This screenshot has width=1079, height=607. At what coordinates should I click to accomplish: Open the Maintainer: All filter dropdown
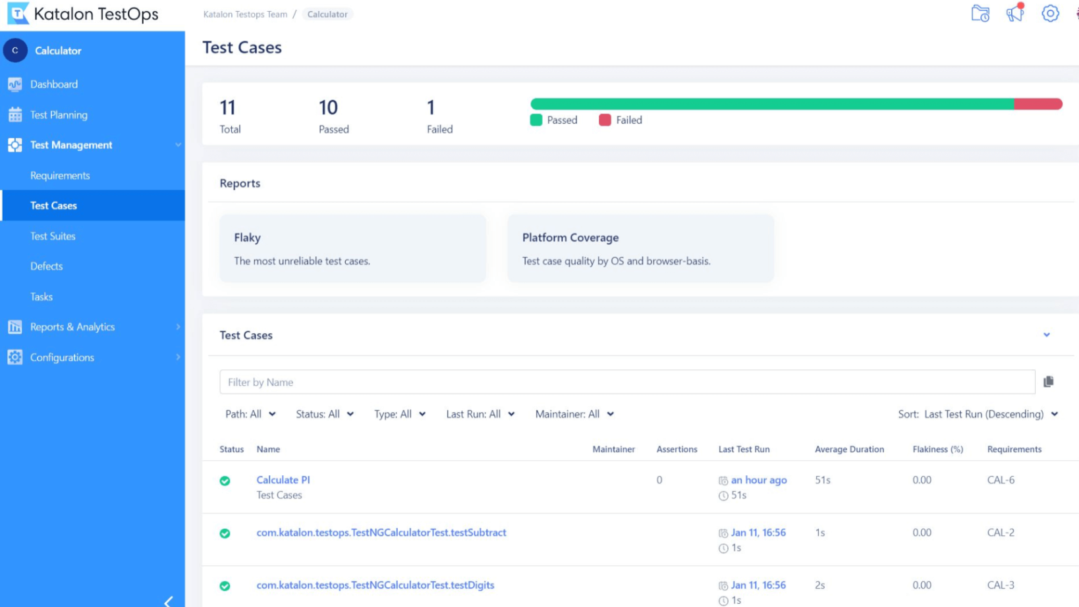click(x=574, y=414)
